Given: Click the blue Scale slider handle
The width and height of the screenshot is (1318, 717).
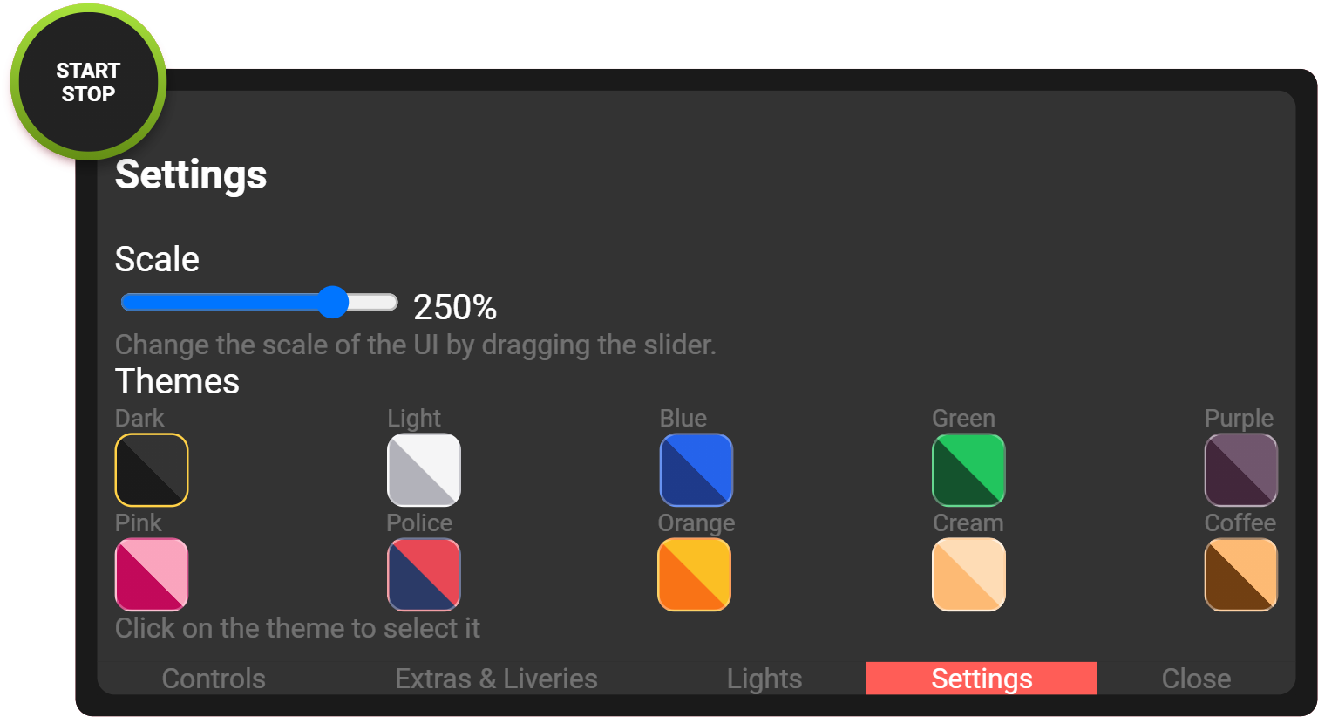Looking at the screenshot, I should 332,302.
